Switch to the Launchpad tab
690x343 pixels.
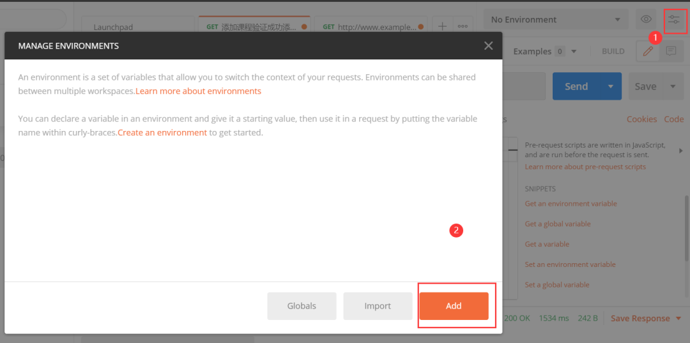(x=138, y=27)
